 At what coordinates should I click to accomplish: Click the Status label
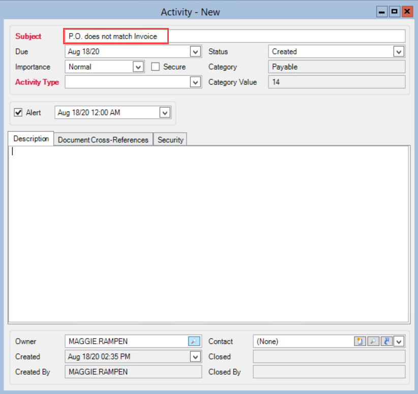[218, 51]
